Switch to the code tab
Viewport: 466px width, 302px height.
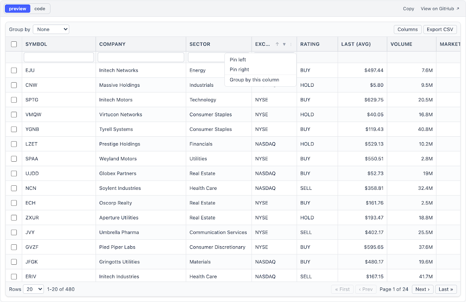pyautogui.click(x=40, y=9)
